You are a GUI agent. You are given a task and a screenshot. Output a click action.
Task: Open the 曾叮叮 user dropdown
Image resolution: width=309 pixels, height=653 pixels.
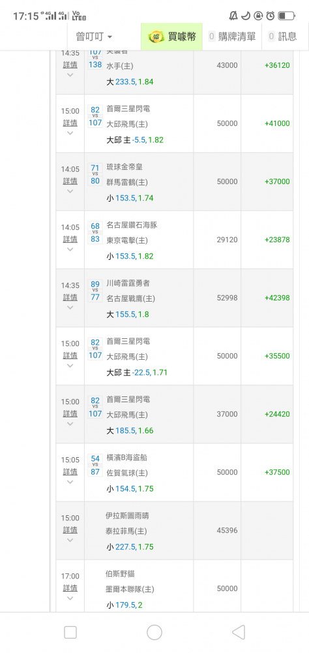[x=94, y=37]
